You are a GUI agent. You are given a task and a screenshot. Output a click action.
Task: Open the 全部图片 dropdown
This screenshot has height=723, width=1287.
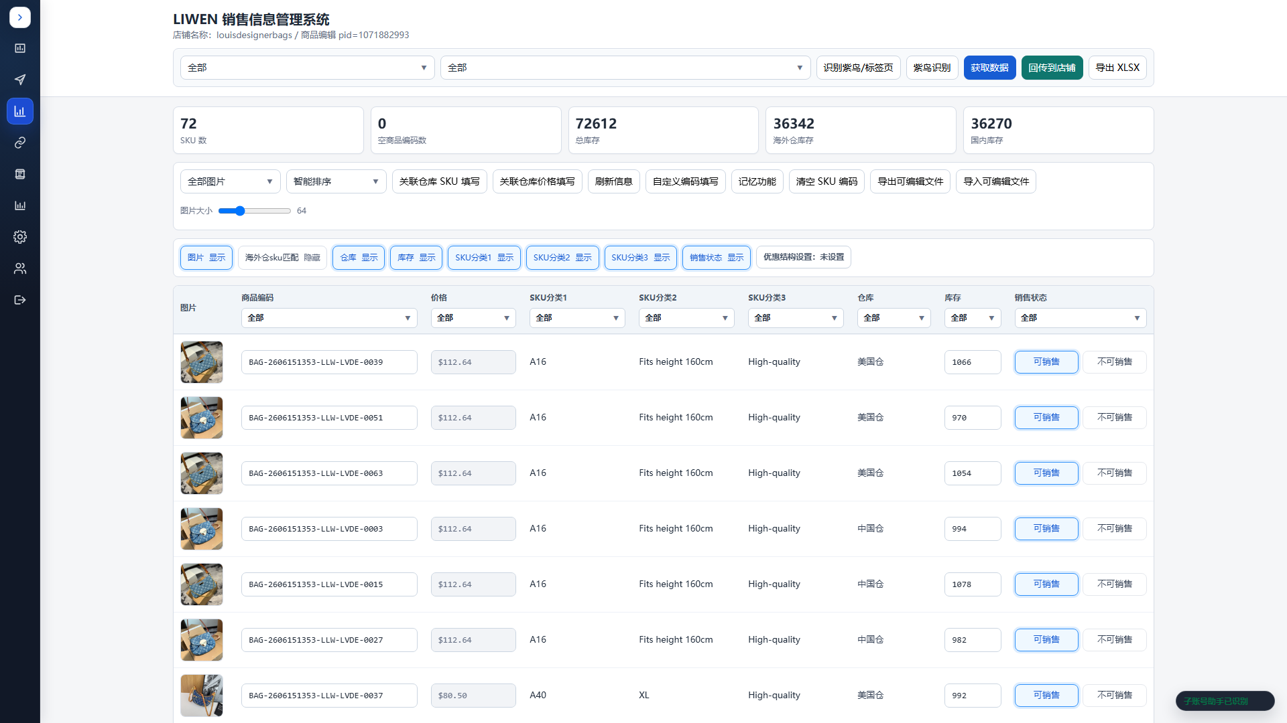click(230, 181)
